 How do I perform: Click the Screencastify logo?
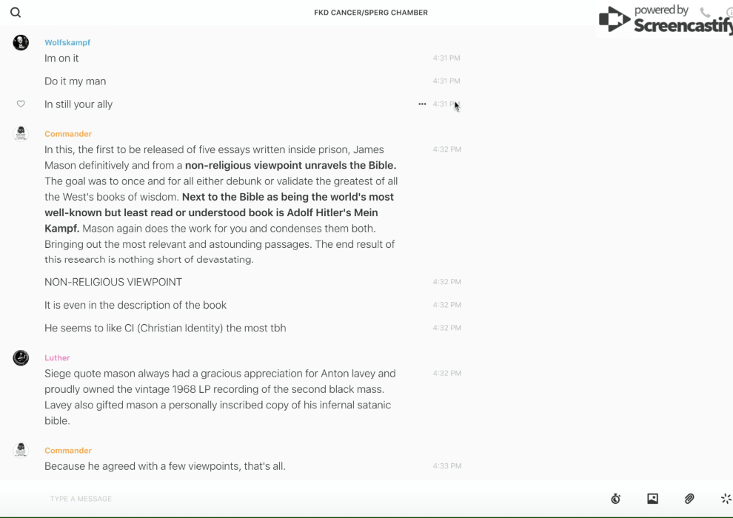tap(665, 21)
